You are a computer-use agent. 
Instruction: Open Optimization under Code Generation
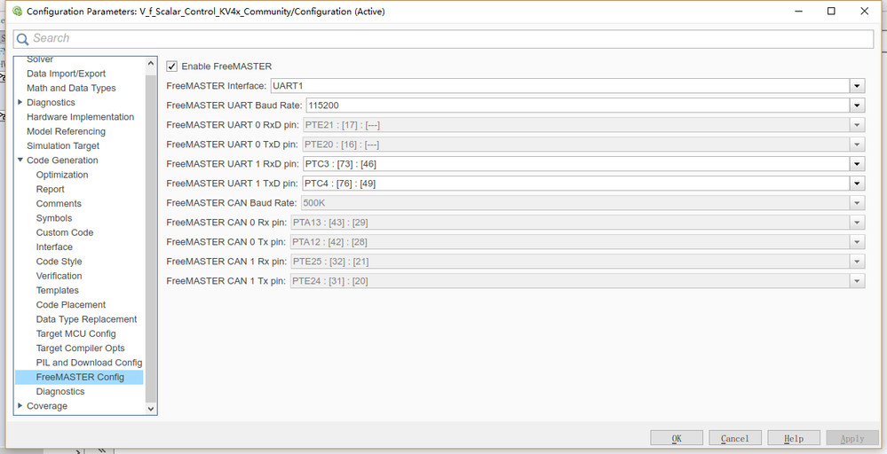62,175
